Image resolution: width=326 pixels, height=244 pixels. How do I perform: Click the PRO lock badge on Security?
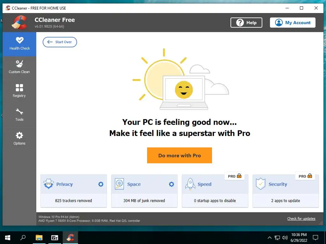pyautogui.click(x=305, y=176)
